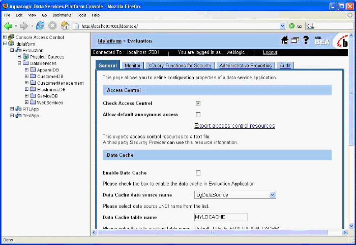Click the ServiceDB folder icon

tap(33, 96)
